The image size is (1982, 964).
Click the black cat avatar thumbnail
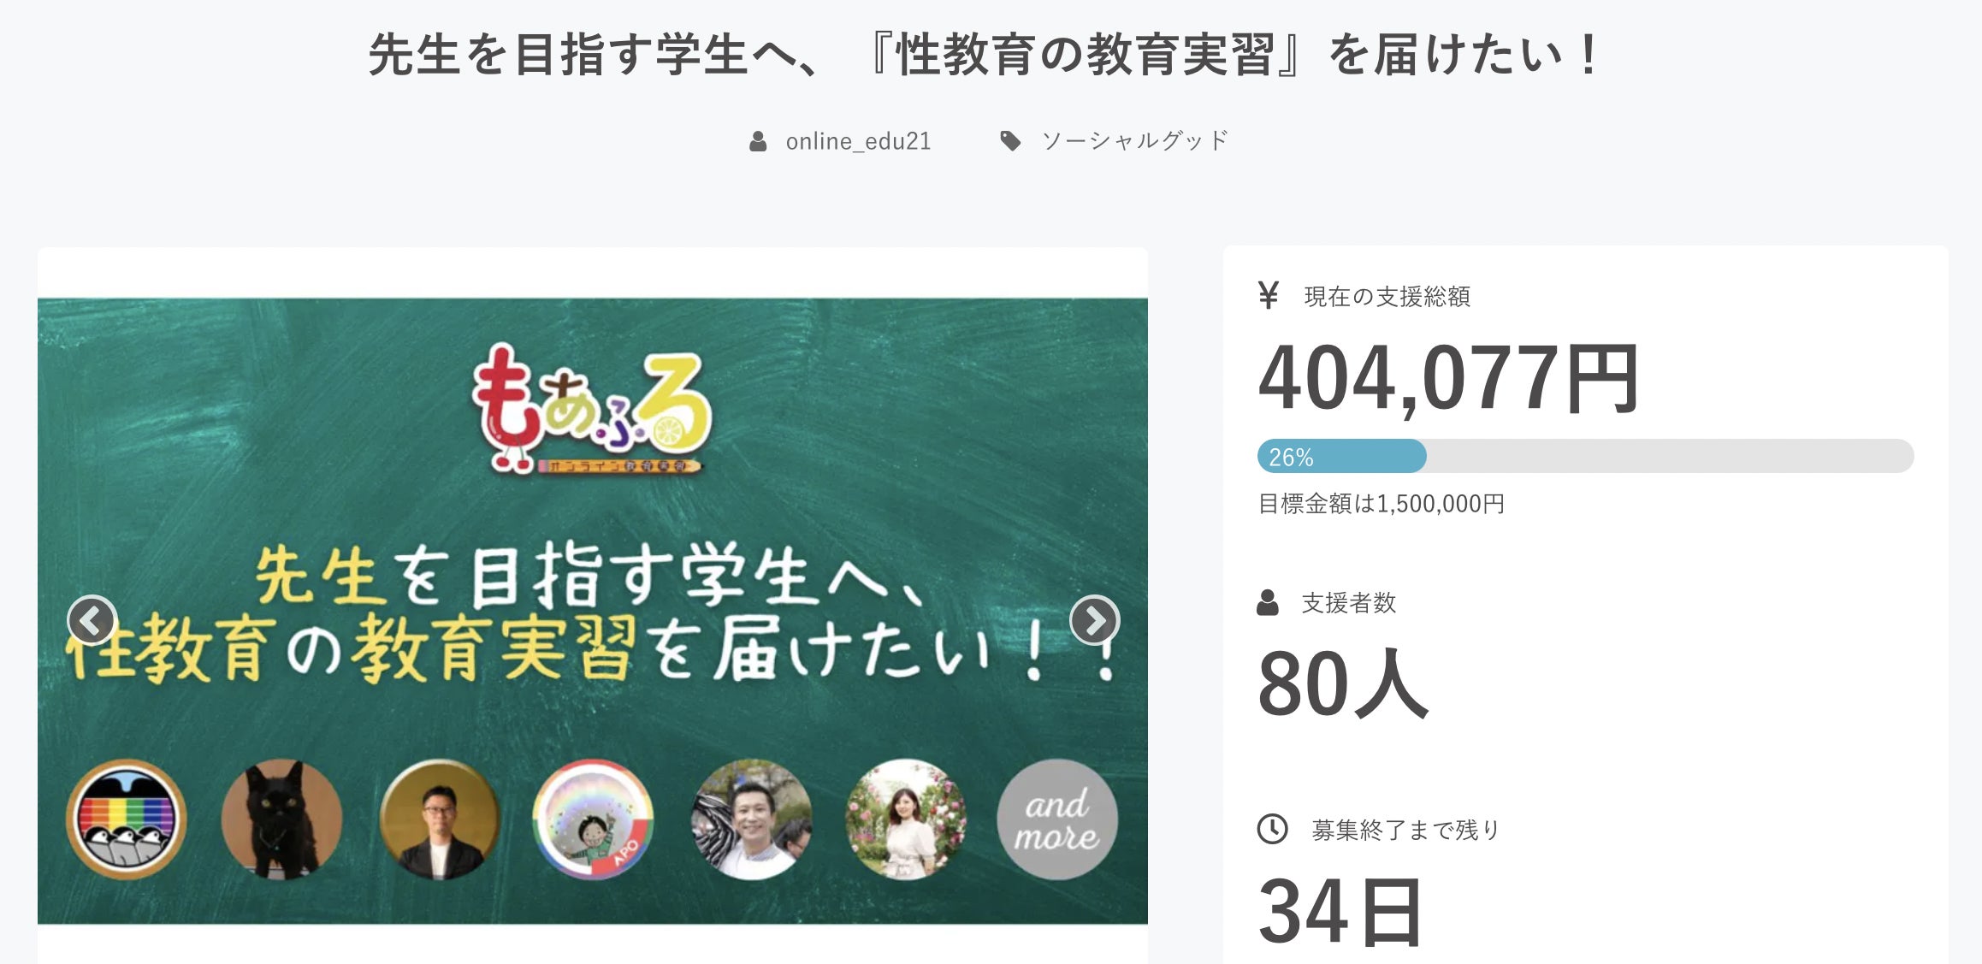pyautogui.click(x=281, y=819)
